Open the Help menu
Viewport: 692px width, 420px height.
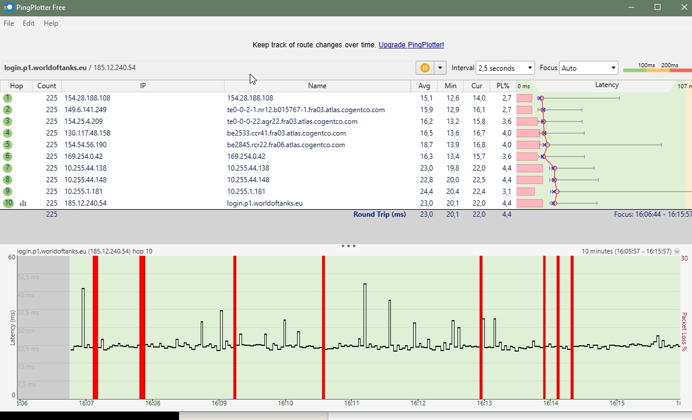51,23
